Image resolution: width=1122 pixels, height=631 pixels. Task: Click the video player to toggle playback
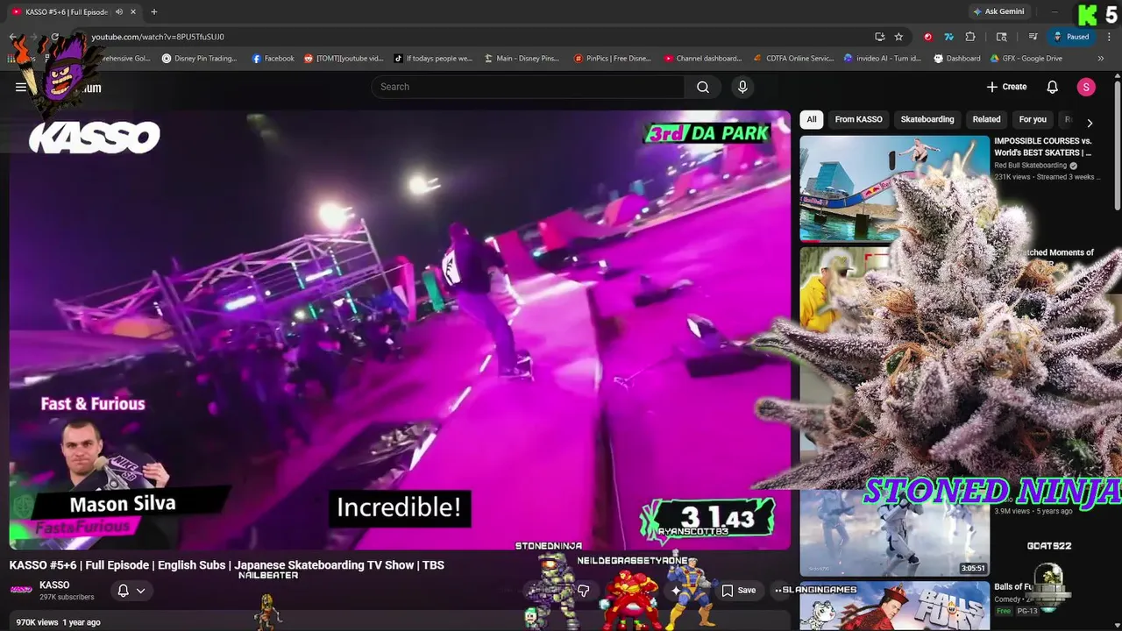(x=400, y=330)
